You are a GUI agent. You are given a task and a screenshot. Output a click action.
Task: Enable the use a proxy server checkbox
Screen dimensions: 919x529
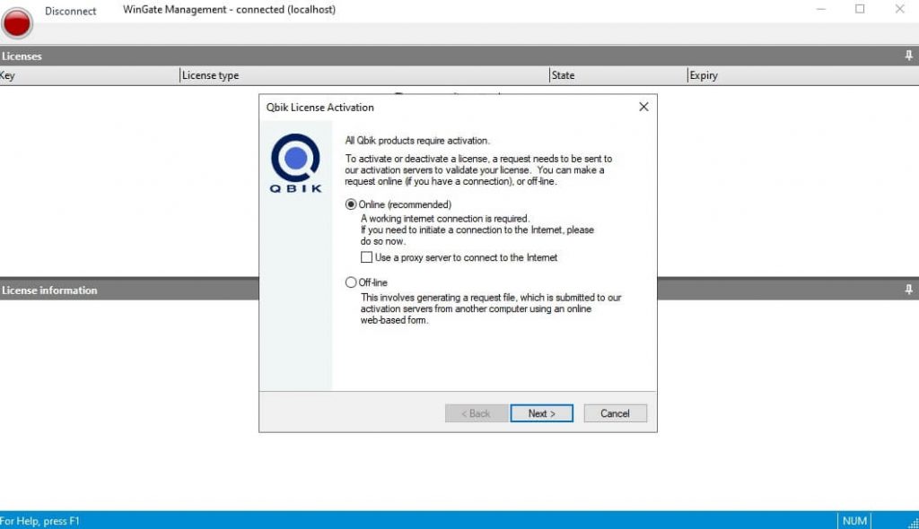pos(366,257)
